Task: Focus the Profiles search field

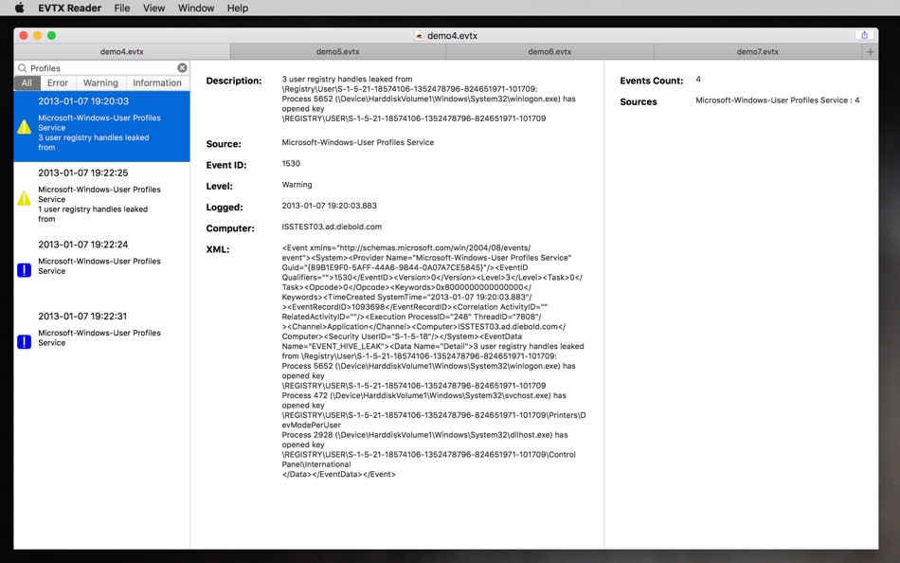Action: (x=102, y=68)
